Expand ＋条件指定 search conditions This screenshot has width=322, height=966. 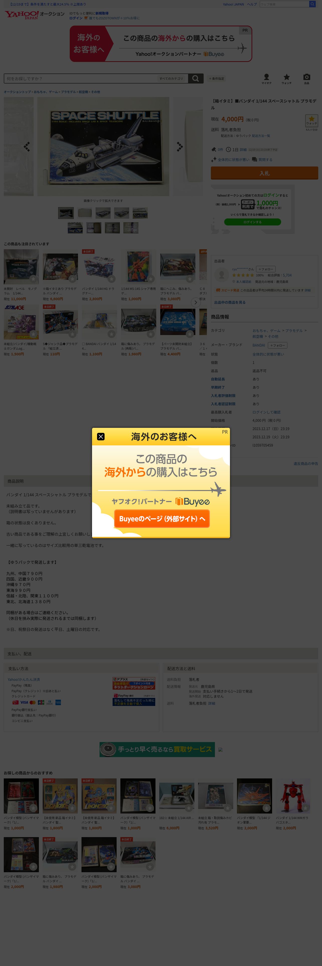tap(216, 79)
